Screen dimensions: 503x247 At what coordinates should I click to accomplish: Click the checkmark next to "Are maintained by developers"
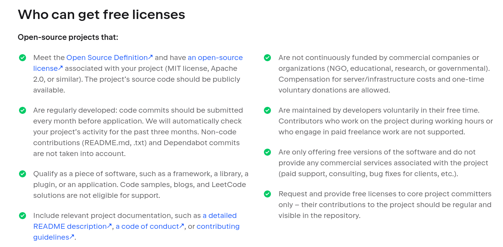[267, 110]
